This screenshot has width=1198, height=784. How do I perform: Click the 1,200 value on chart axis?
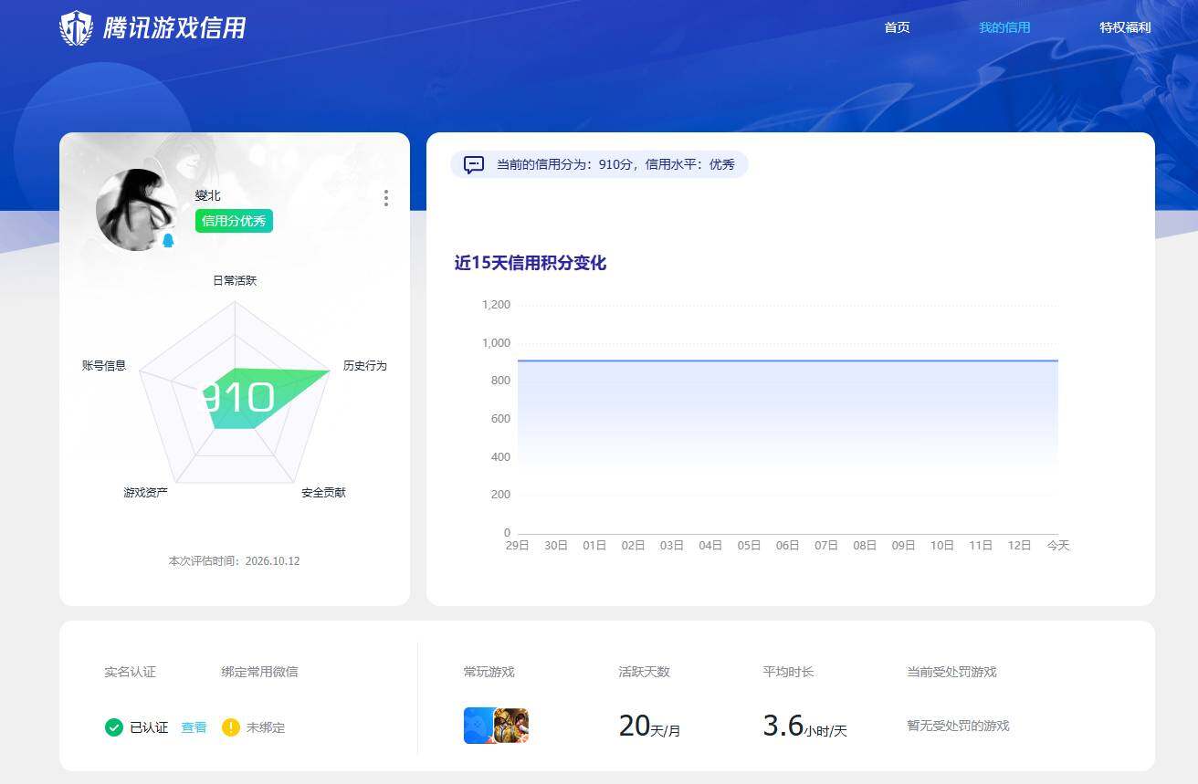pyautogui.click(x=497, y=305)
